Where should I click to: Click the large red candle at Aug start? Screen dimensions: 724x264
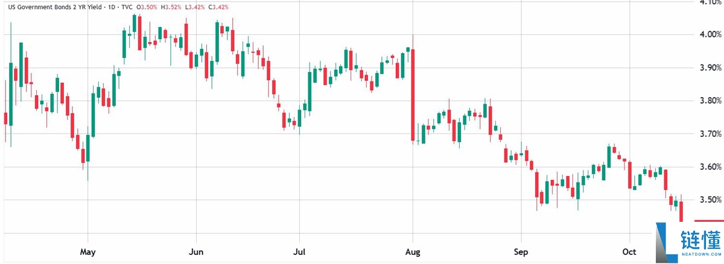click(x=413, y=95)
